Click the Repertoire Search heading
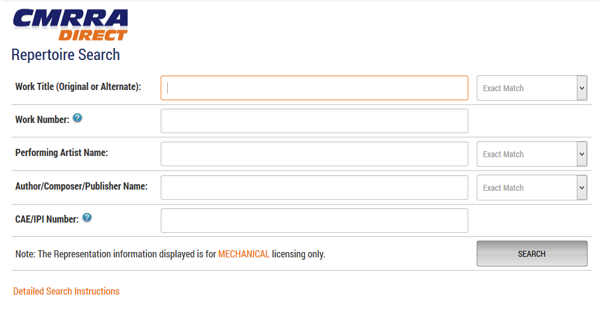Screen dimensions: 602x318 (65, 55)
